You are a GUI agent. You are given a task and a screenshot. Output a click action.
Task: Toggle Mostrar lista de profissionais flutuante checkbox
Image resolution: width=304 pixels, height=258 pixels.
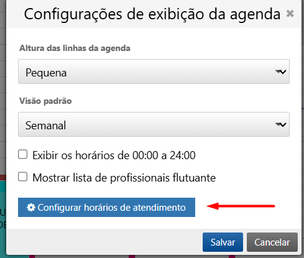pos(22,177)
